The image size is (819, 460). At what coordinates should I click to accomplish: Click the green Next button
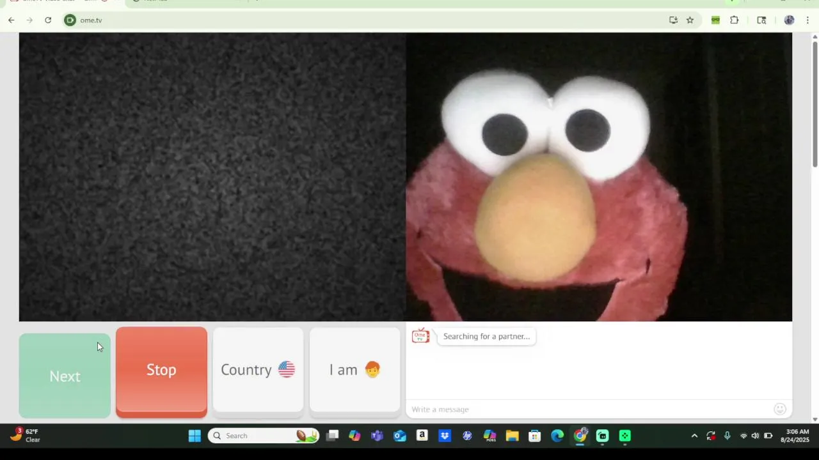[65, 376]
